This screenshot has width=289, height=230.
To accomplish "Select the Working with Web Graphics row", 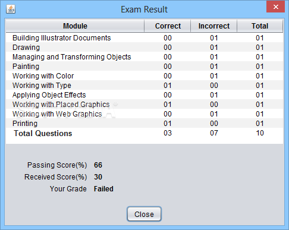I will (144, 114).
